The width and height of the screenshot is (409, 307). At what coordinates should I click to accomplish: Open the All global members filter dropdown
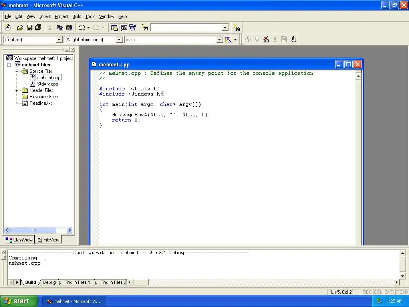coord(119,40)
